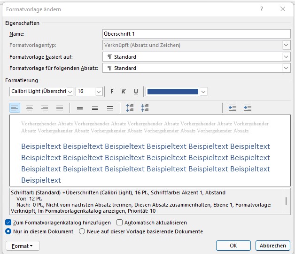
Task: Set single line spacing
Action: pos(80,108)
